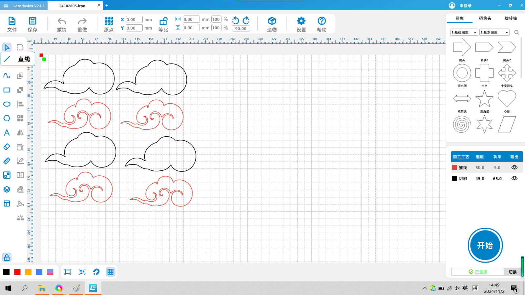Image resolution: width=525 pixels, height=295 pixels.
Task: Select the eraser tool
Action: pyautogui.click(x=7, y=147)
